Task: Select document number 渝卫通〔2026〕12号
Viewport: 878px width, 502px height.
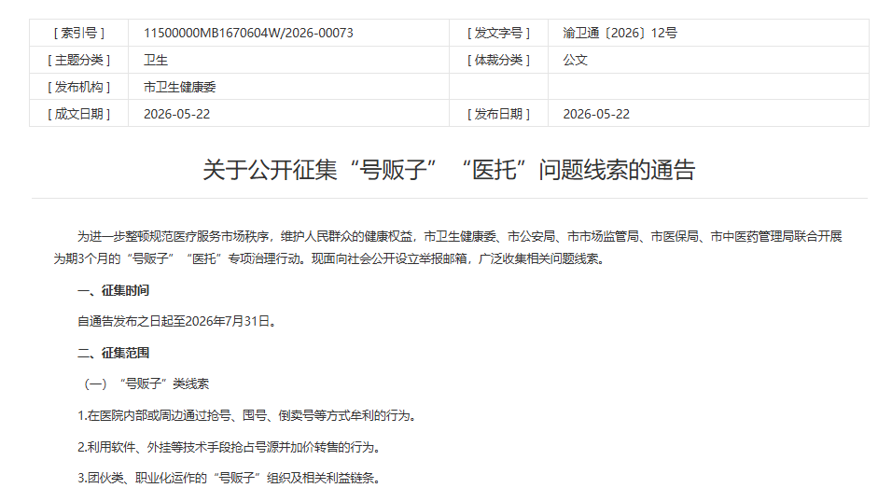Action: pos(620,33)
